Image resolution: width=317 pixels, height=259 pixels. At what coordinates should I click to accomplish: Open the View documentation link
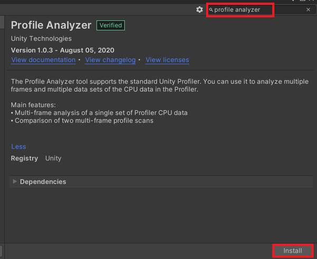click(x=43, y=60)
